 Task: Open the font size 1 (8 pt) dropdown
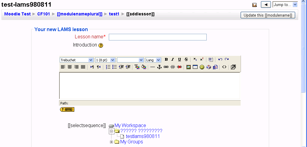[x=105, y=60]
